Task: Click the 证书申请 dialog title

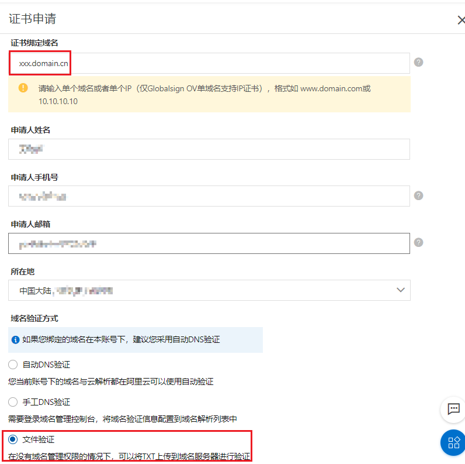Action: [x=33, y=19]
